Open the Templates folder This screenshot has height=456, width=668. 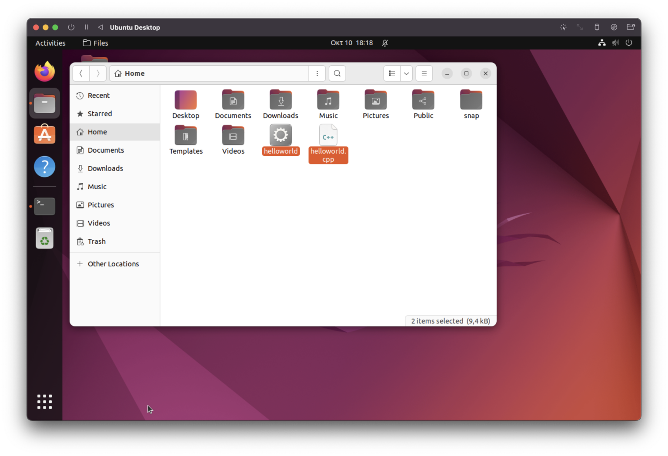pos(186,136)
